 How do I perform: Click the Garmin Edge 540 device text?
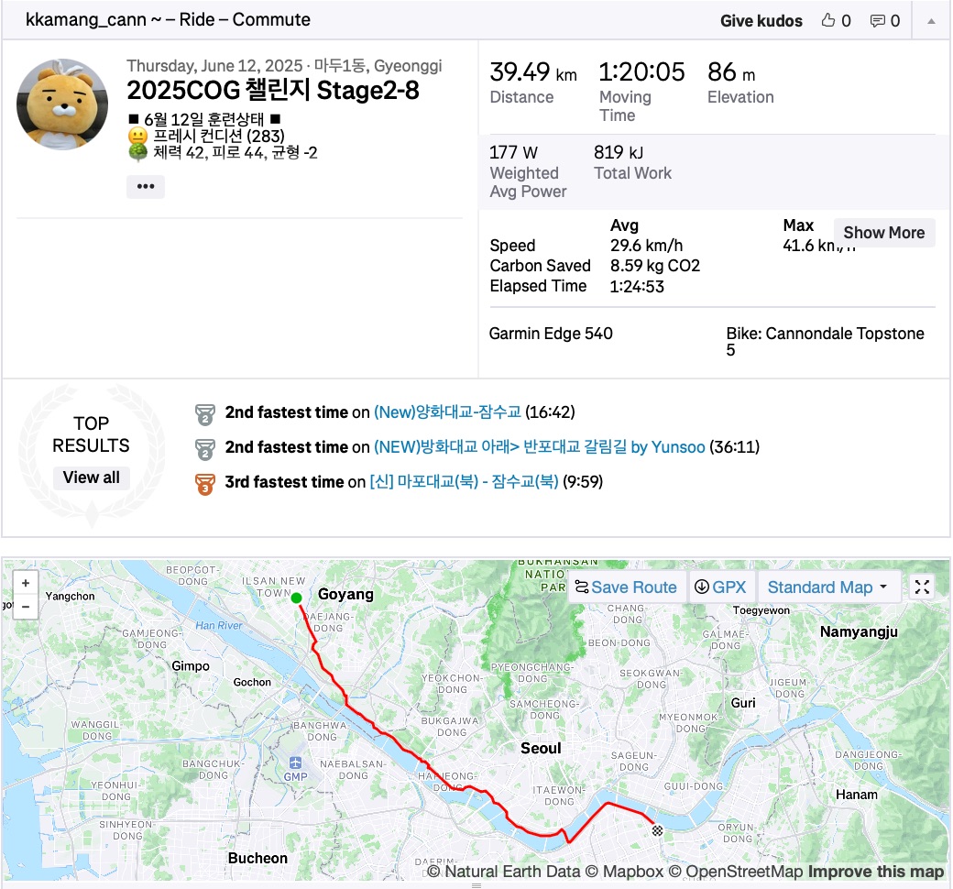(x=551, y=334)
